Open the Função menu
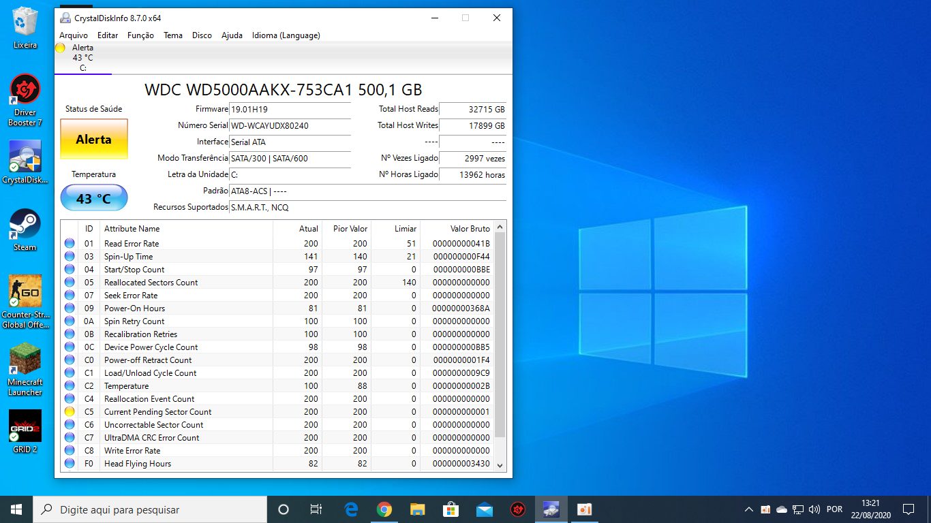Viewport: 931px width, 523px height. (x=140, y=35)
